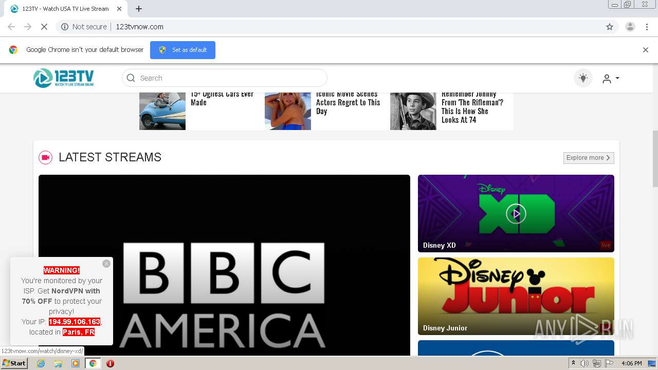This screenshot has width=658, height=370.
Task: Close the 123TV browser tab
Action: click(x=120, y=9)
